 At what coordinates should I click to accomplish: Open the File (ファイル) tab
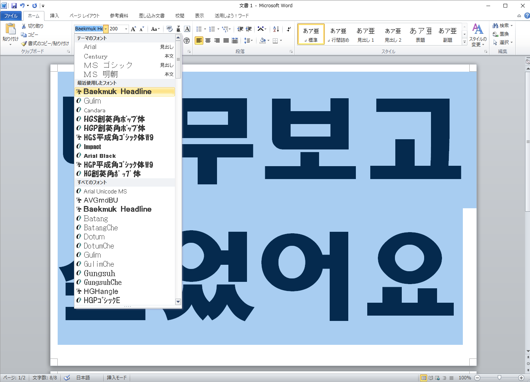click(x=11, y=16)
